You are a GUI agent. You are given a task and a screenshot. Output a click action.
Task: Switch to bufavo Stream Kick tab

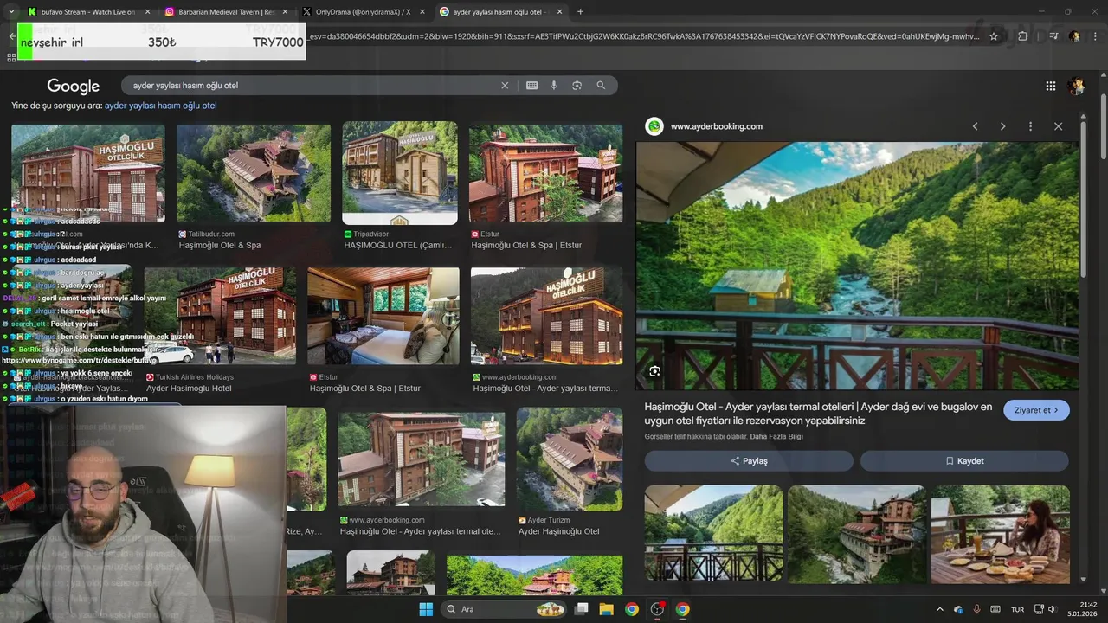[x=88, y=12]
